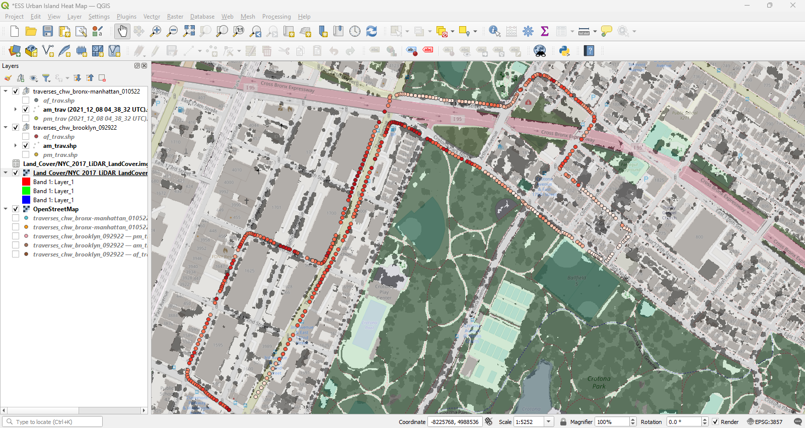Click the New GeoPackage Layer icon
805x428 pixels.
[x=31, y=51]
